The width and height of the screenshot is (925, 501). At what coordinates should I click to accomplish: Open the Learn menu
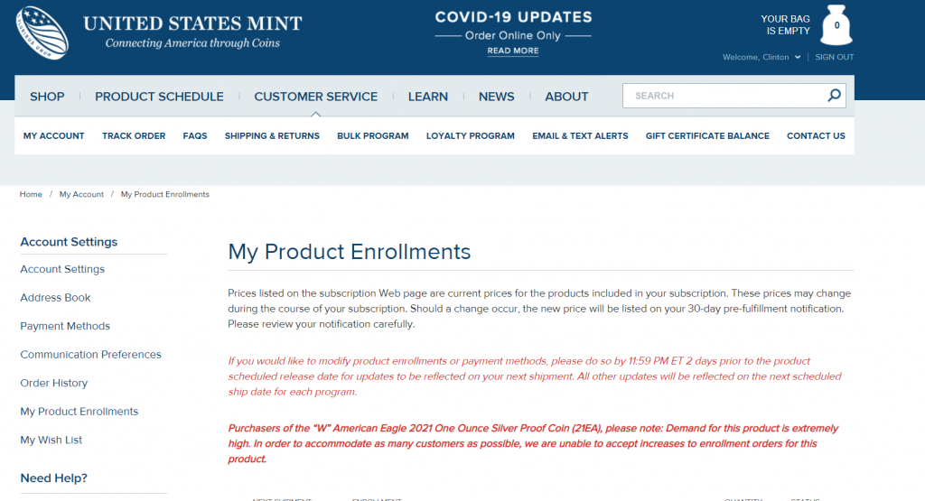coord(427,97)
